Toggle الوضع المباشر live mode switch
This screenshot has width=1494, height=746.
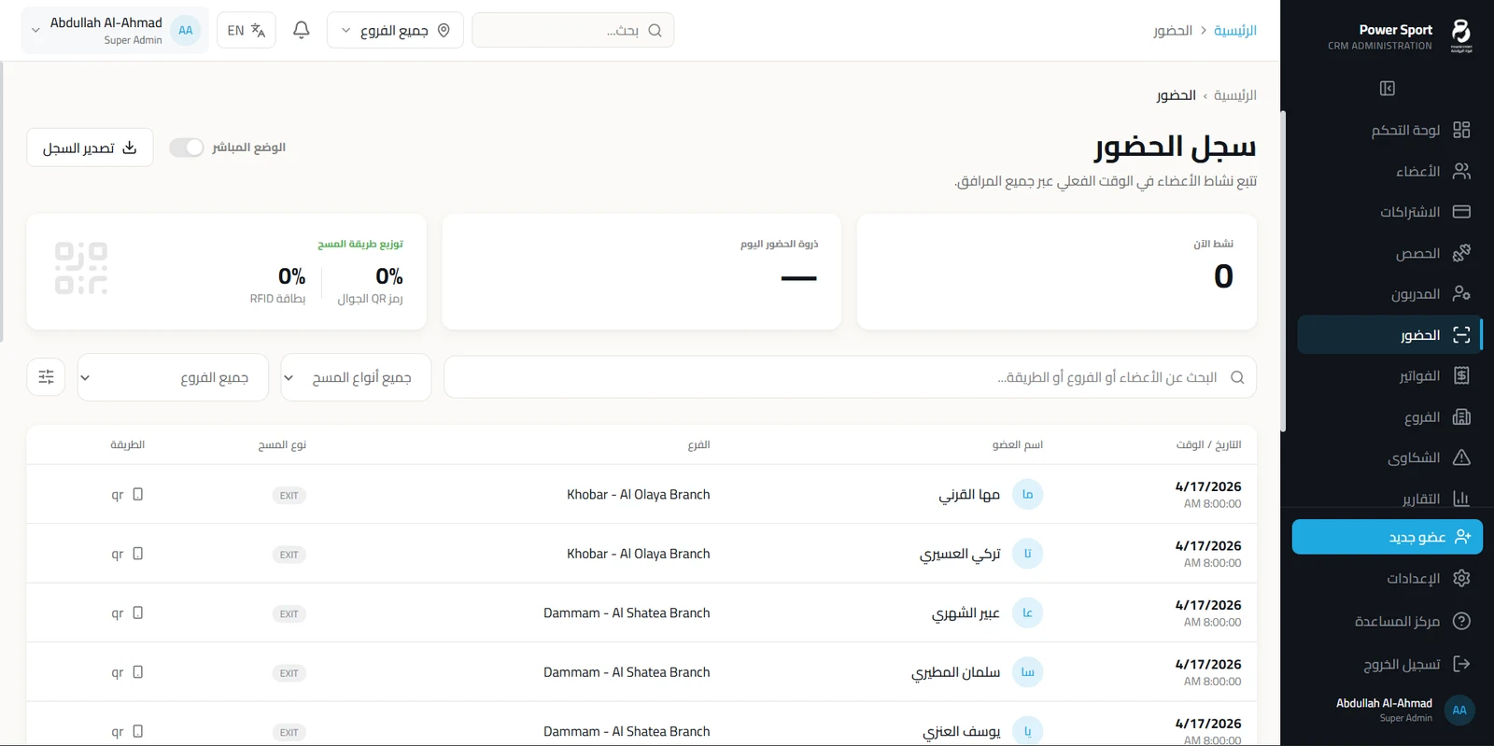coord(187,148)
